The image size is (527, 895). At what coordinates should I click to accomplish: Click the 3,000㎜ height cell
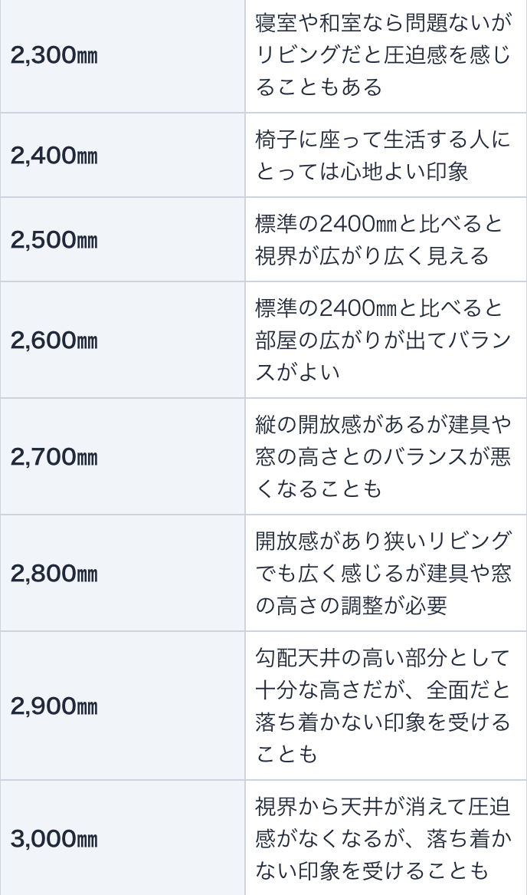tap(54, 838)
